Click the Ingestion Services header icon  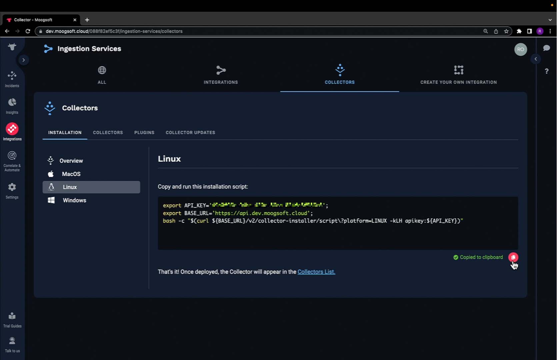[x=48, y=49]
